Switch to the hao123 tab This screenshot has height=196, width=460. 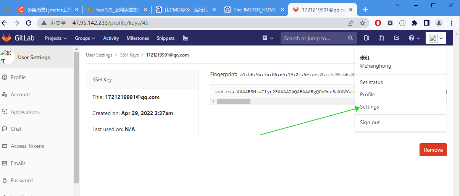(117, 10)
